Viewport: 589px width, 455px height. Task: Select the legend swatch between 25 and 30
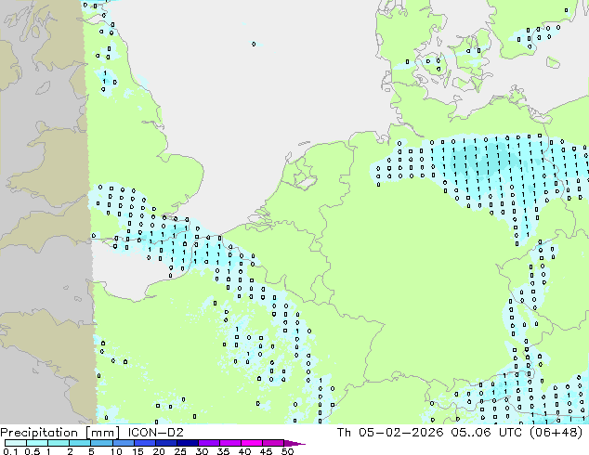pos(187,443)
